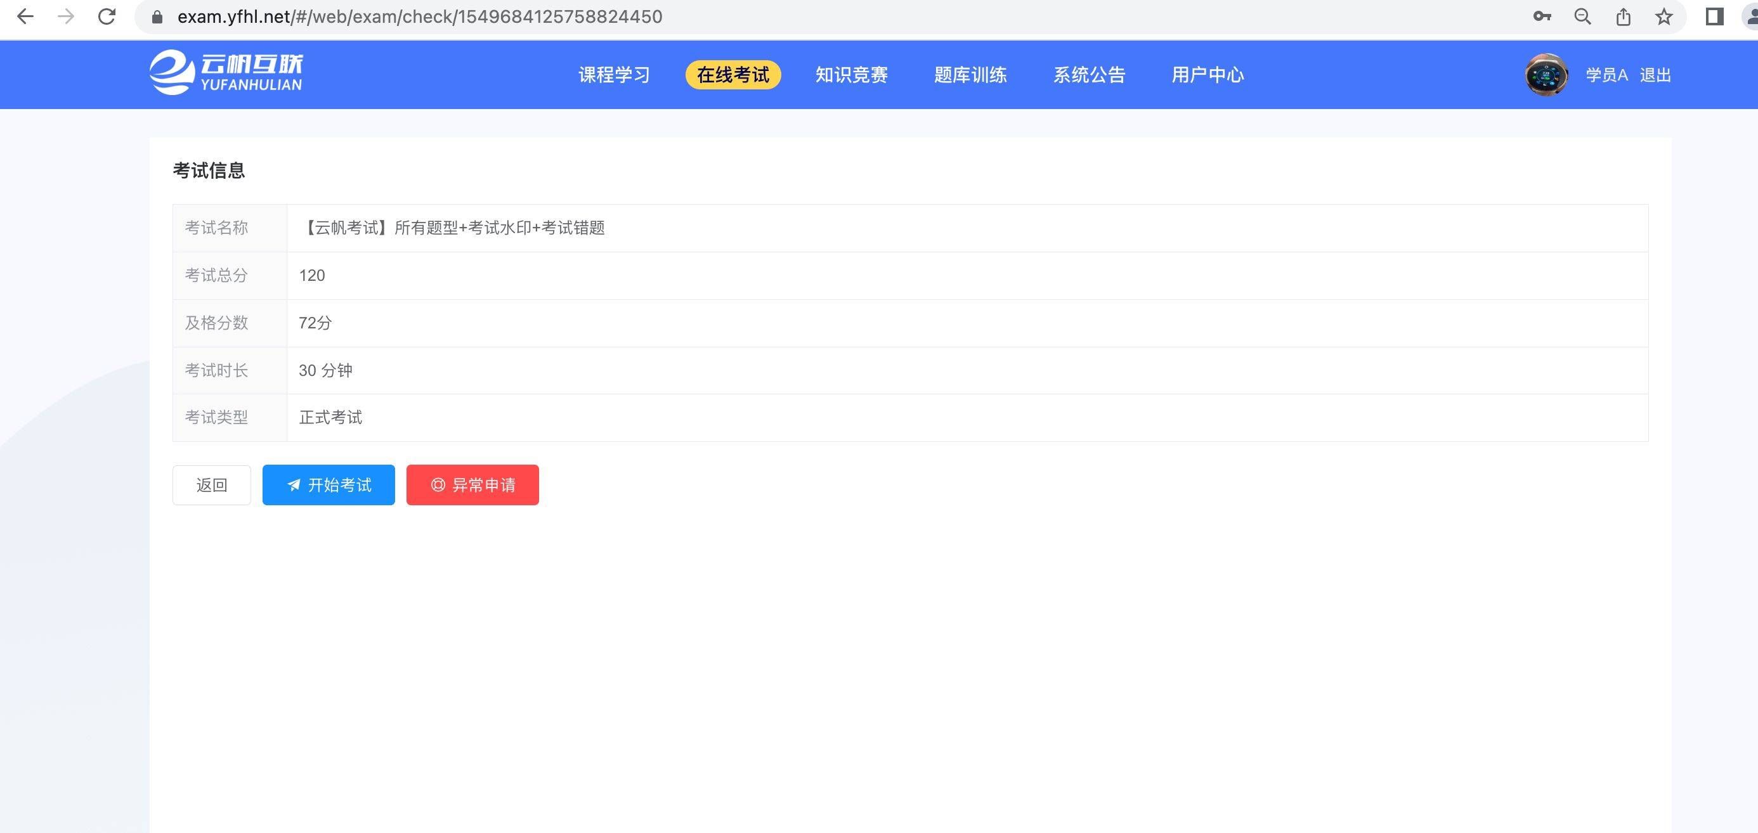1758x833 pixels.
Task: Click the password key icon in the address bar
Action: click(x=1542, y=16)
